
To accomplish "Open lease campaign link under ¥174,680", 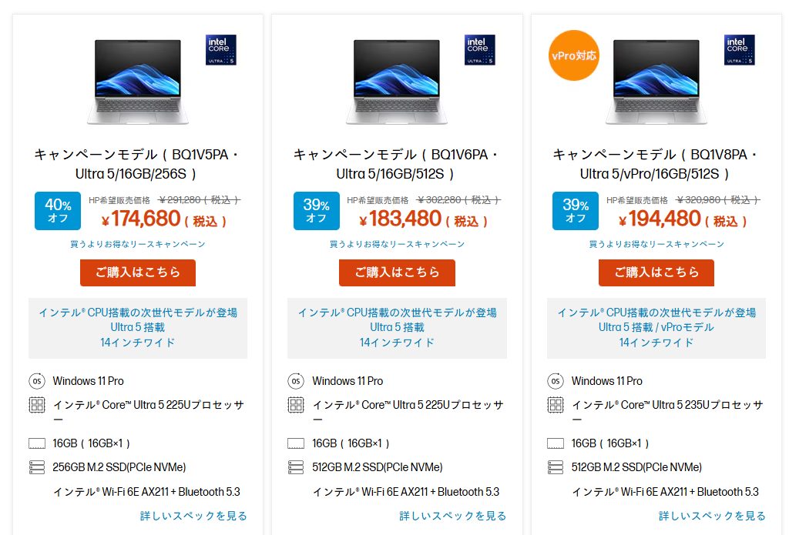I will point(138,244).
